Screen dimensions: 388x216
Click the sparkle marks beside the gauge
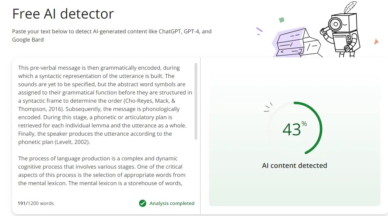[x=268, y=107]
